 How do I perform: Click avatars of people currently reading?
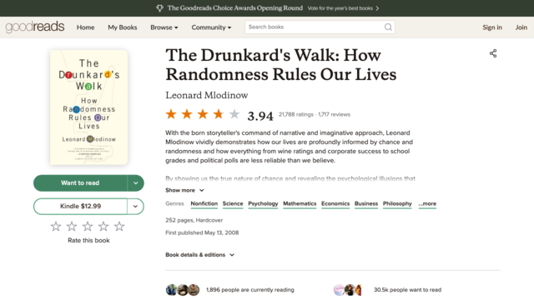click(x=183, y=290)
